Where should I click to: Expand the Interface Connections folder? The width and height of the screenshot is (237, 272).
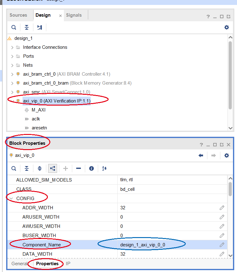tap(12, 47)
